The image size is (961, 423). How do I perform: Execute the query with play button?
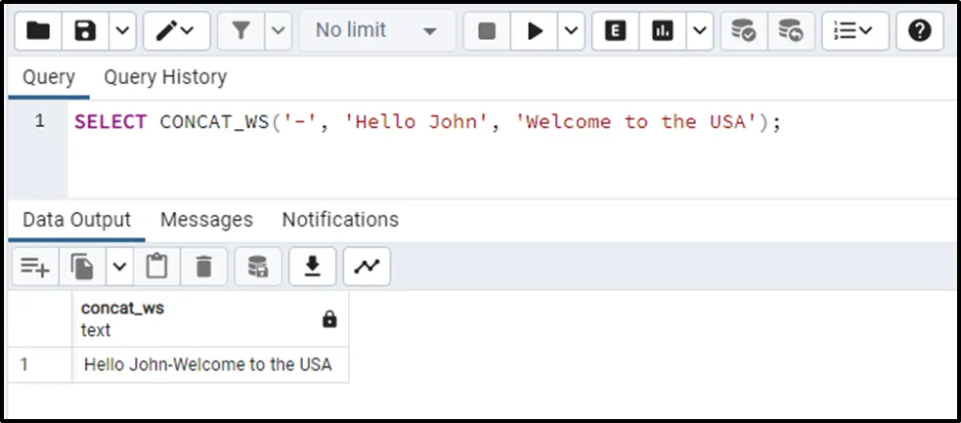click(535, 31)
